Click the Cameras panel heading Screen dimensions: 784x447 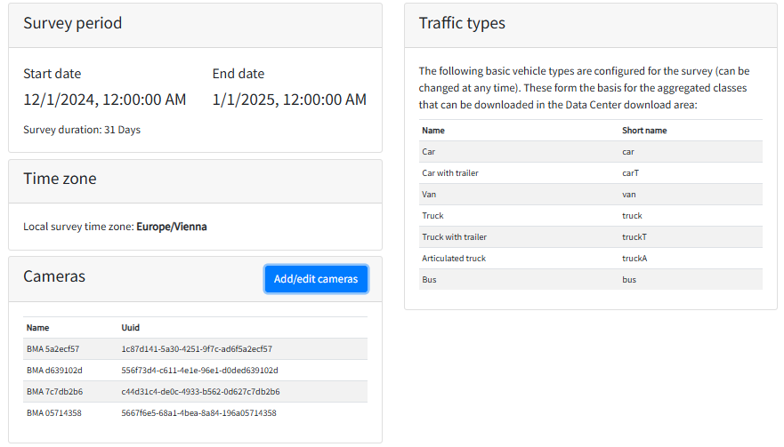[54, 276]
